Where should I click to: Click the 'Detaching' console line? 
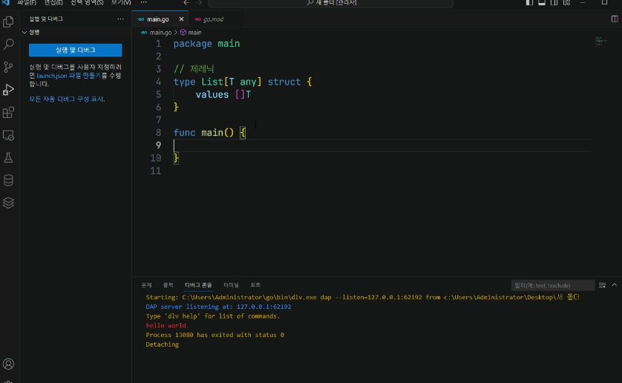(x=163, y=344)
